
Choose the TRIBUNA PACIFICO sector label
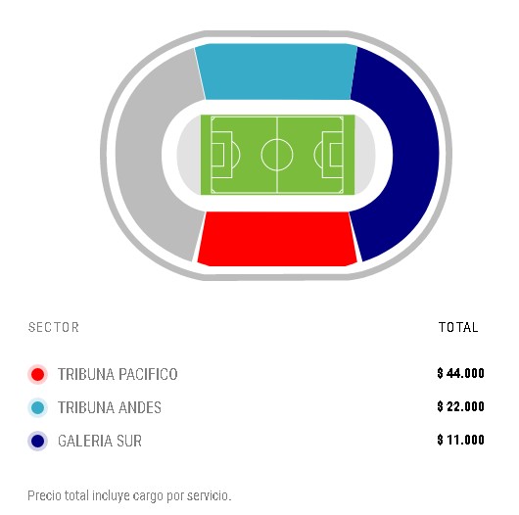click(x=118, y=374)
